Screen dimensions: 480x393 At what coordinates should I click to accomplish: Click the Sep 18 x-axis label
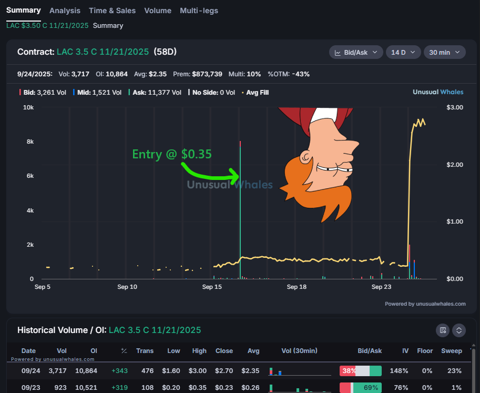tap(297, 287)
